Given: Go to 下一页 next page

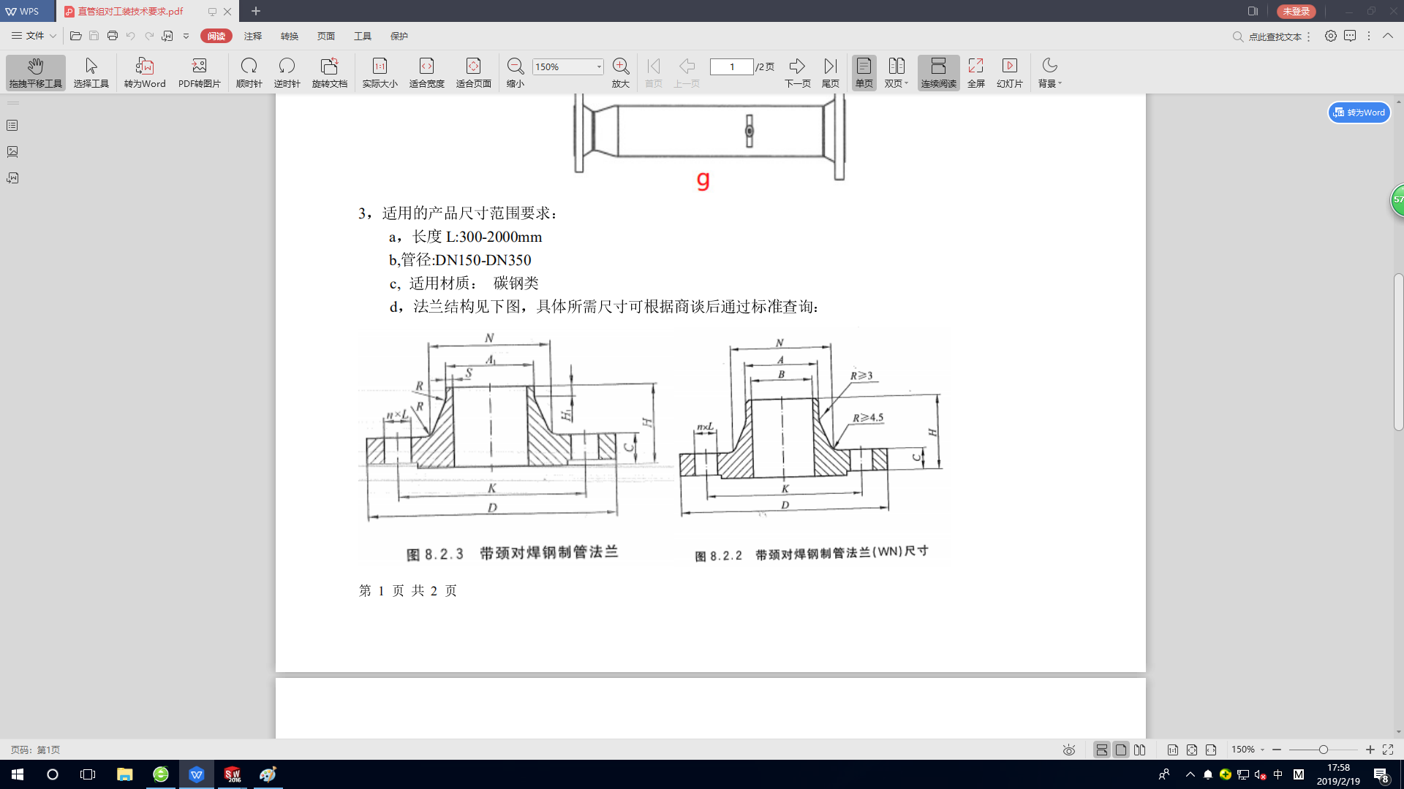Looking at the screenshot, I should tap(797, 72).
